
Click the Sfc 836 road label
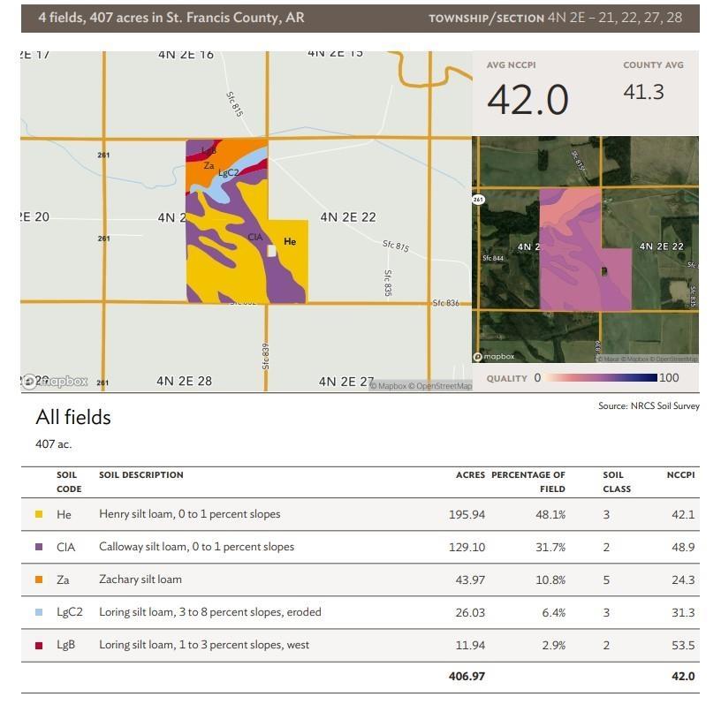pos(445,303)
